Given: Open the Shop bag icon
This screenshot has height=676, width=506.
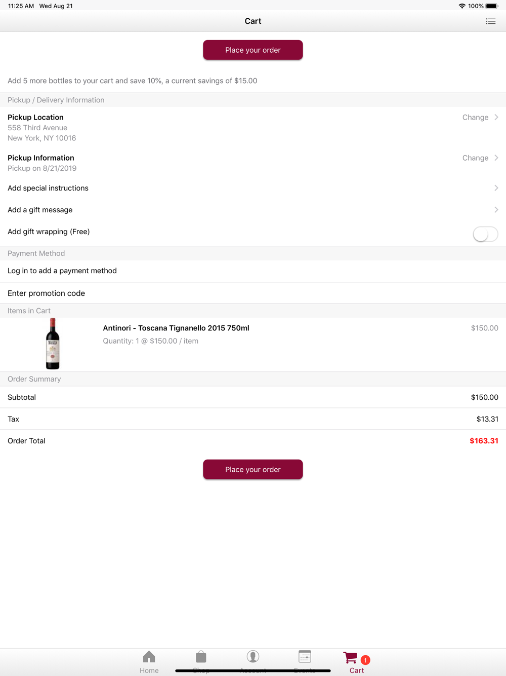Looking at the screenshot, I should [201, 657].
